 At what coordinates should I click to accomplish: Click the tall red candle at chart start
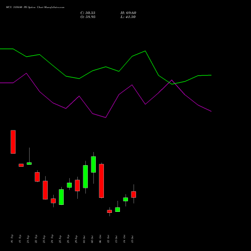point(13,142)
